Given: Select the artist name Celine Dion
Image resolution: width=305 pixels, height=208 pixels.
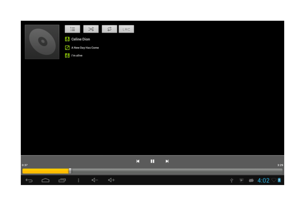Looking at the screenshot, I should tap(81, 39).
